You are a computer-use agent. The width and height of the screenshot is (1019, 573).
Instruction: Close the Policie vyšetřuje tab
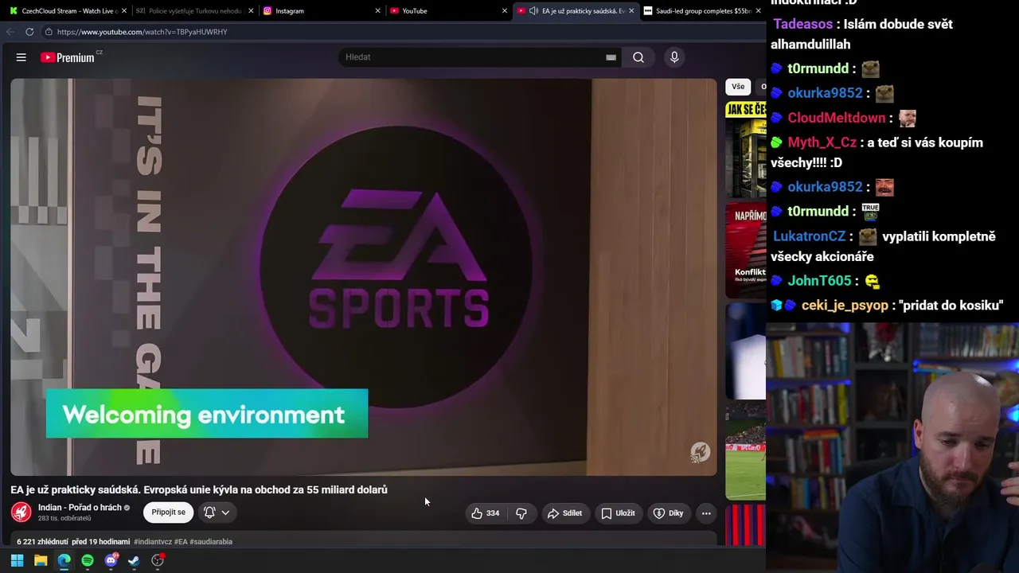251,11
